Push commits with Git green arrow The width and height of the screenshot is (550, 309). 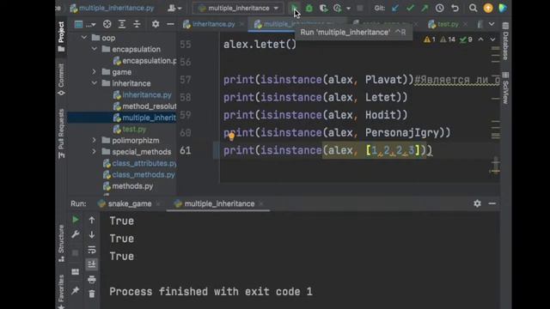(x=425, y=8)
